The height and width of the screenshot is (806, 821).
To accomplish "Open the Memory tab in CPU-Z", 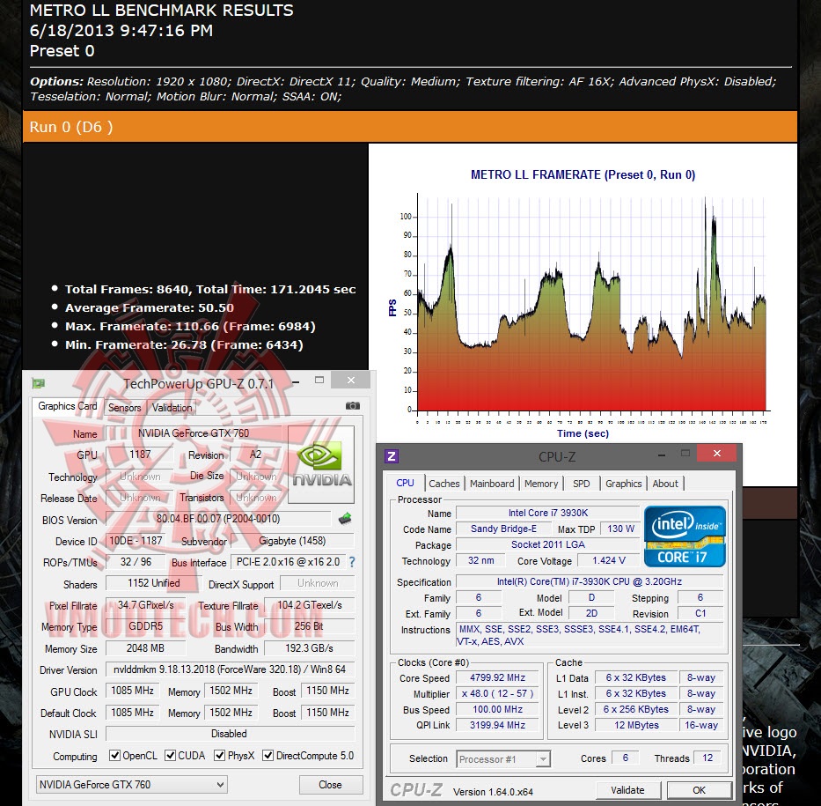I will [541, 484].
